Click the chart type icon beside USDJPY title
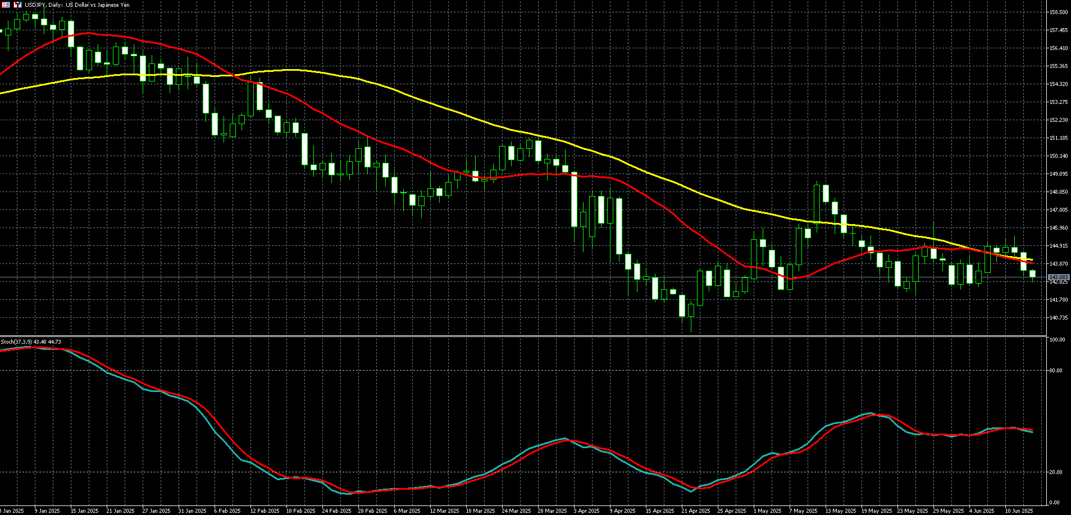Viewport: 1071px width, 515px height. click(x=17, y=4)
